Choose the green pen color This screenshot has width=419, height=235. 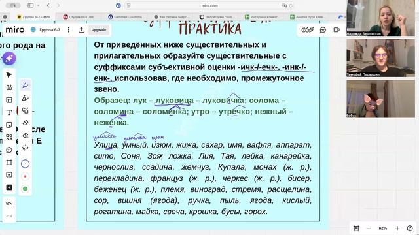(x=25, y=189)
